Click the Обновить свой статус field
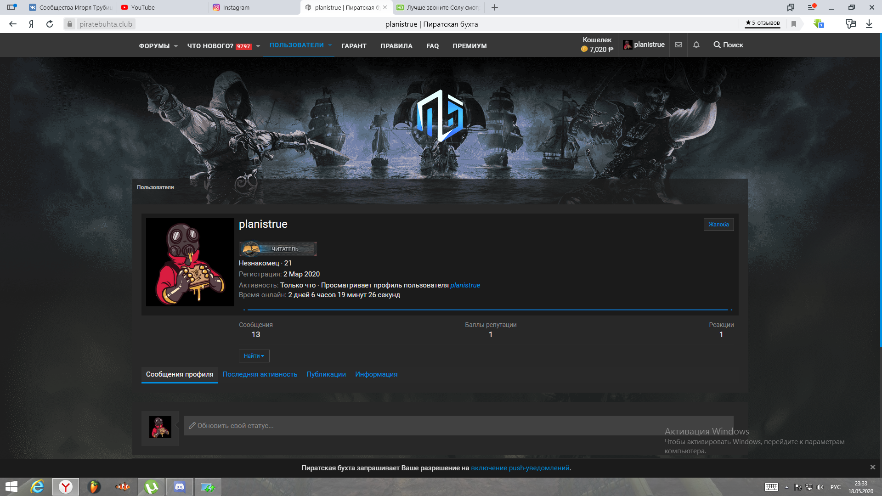Image resolution: width=882 pixels, height=496 pixels. tap(459, 426)
